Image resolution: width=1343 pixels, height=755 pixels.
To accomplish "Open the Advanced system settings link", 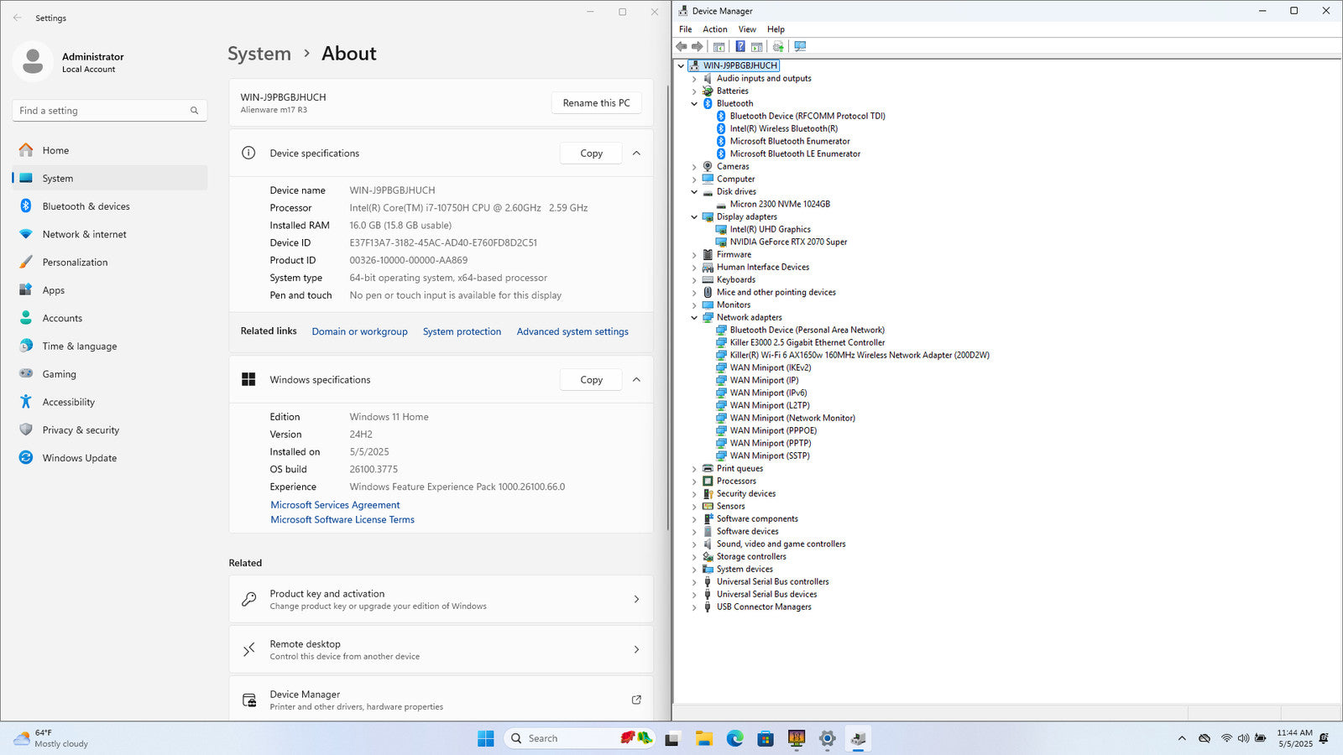I will pos(572,331).
